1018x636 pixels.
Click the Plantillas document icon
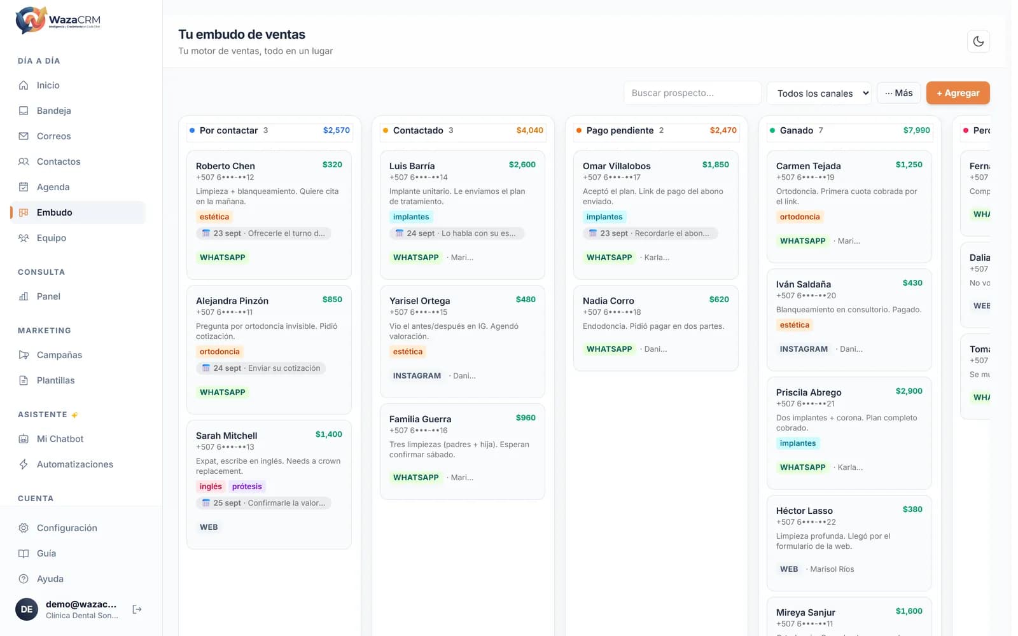[24, 380]
